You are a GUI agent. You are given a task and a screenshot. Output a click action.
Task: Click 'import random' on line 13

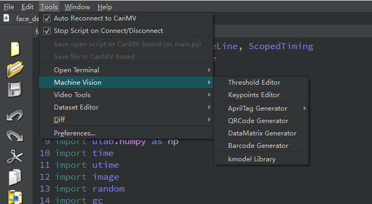coord(89,189)
